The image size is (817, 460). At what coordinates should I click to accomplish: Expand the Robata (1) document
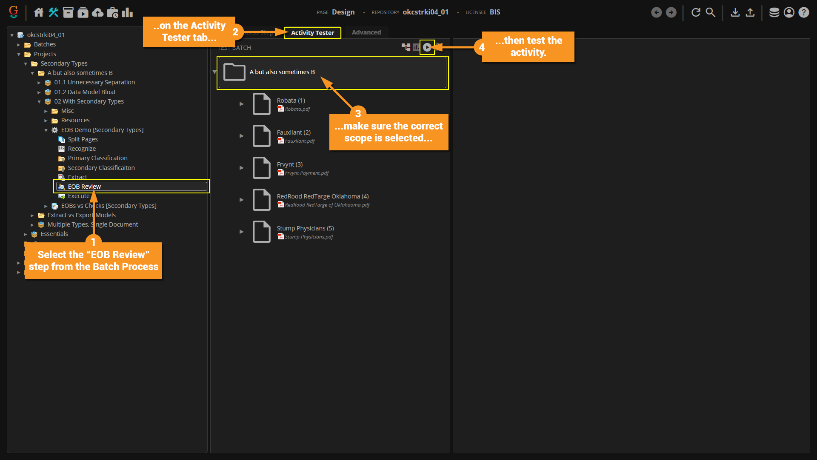(242, 104)
